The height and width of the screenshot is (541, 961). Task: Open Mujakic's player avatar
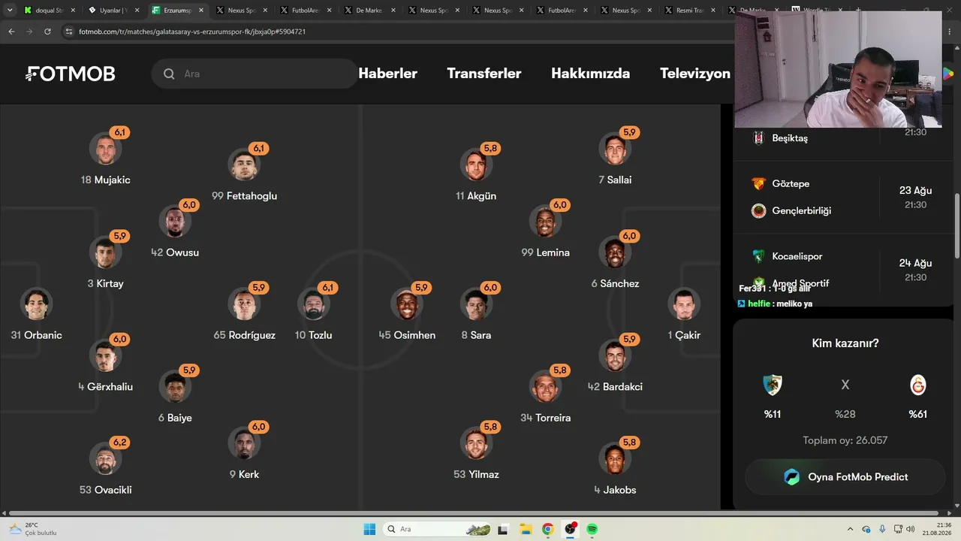106,149
